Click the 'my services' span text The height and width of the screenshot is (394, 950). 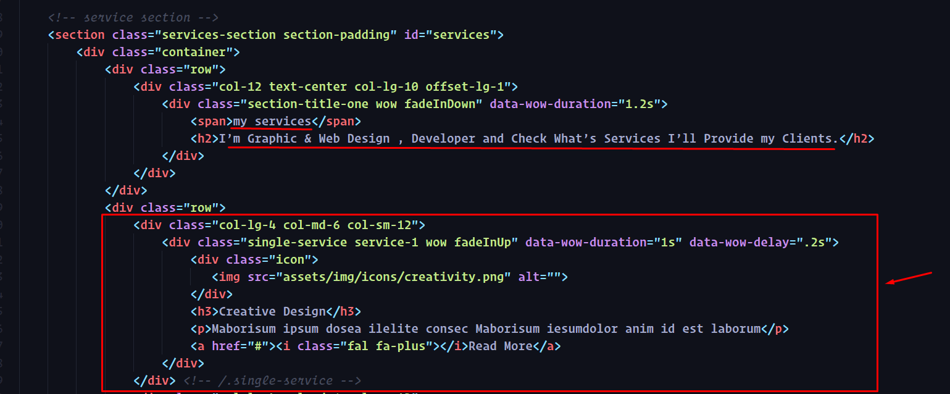(x=272, y=121)
